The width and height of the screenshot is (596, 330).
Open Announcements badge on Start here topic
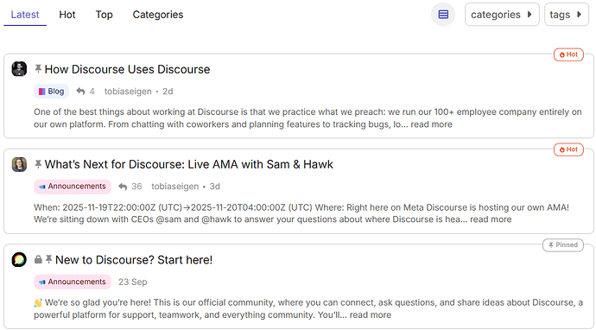pos(73,282)
